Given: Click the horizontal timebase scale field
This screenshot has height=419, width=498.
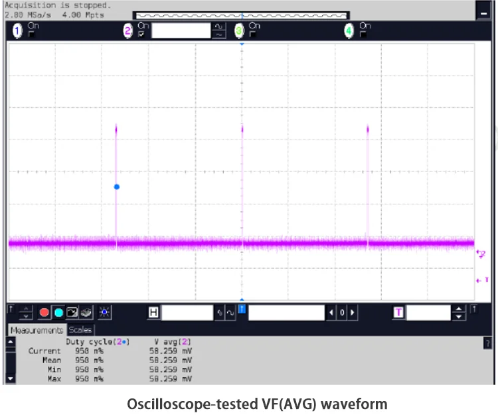Looking at the screenshot, I should click(187, 313).
